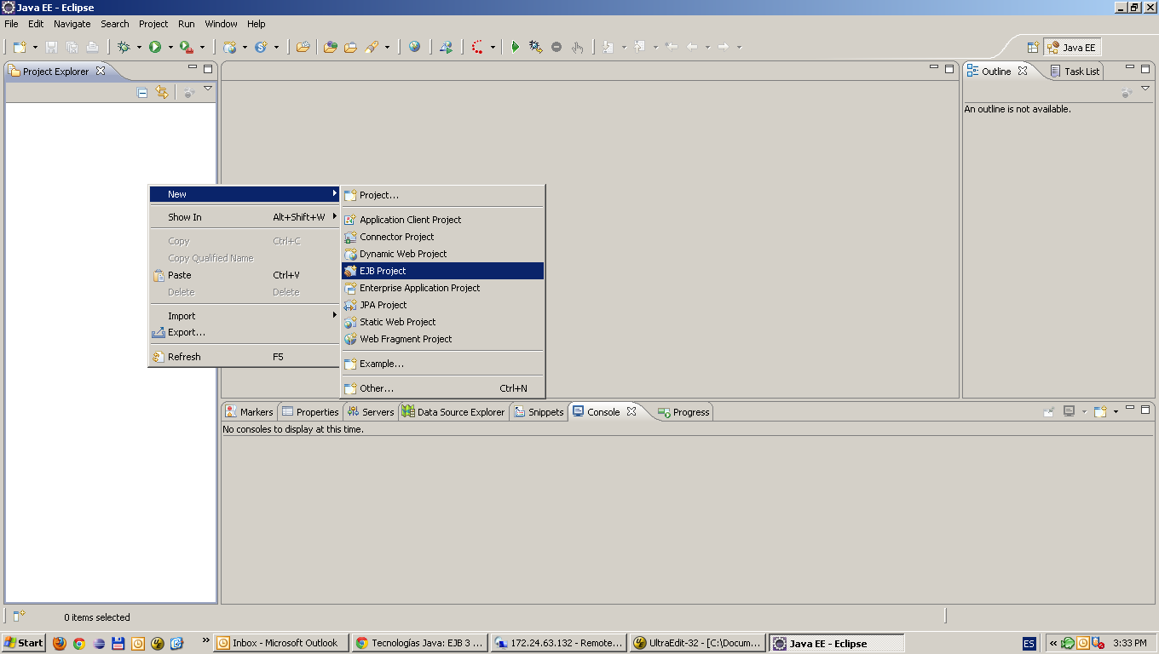
Task: Click the Java EE perspective button
Action: [1072, 47]
